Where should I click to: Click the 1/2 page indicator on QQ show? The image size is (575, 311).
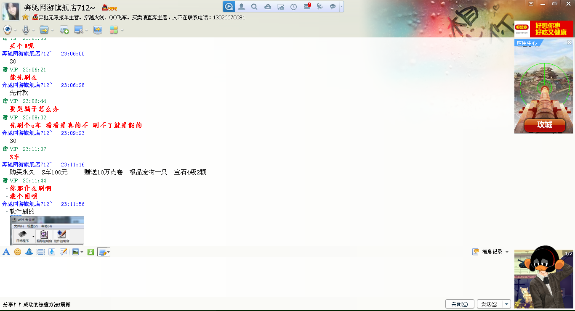pos(568,253)
